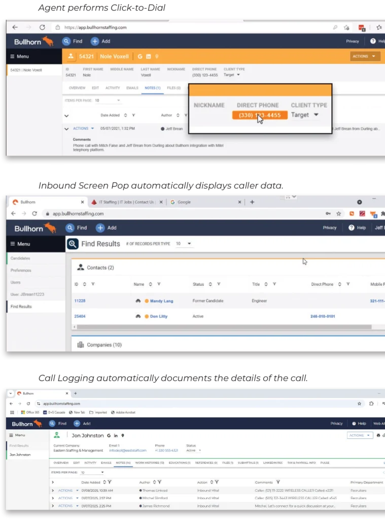Sort contacts by ID column
This screenshot has width=385, height=519.
pyautogui.click(x=85, y=284)
